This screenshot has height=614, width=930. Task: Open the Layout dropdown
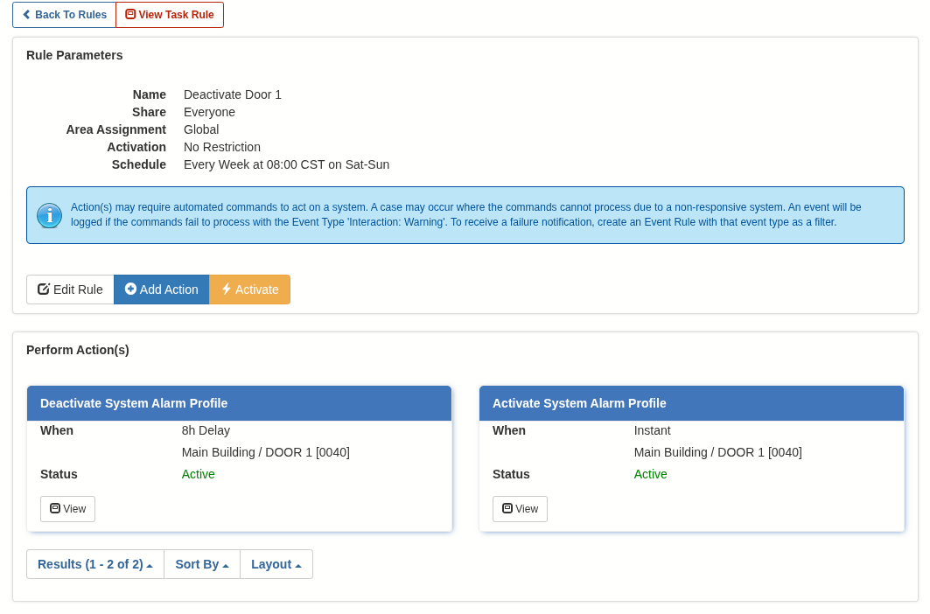coord(276,564)
